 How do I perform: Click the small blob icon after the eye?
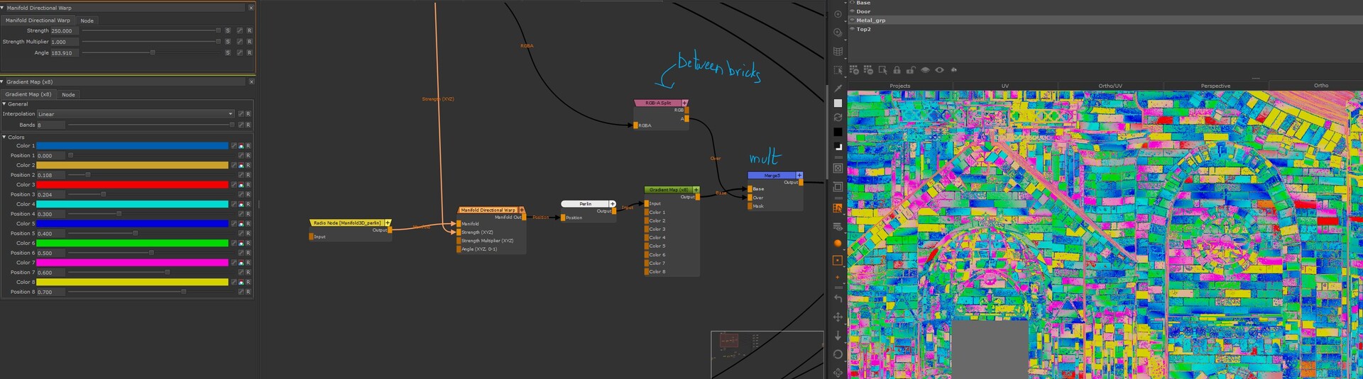tap(953, 70)
